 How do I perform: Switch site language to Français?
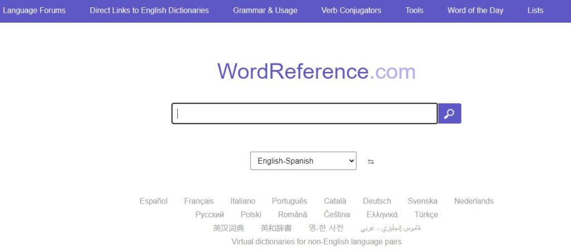(199, 201)
